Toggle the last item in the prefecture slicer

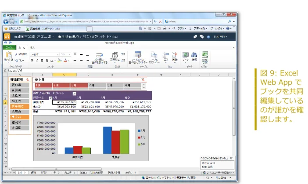click(x=20, y=128)
